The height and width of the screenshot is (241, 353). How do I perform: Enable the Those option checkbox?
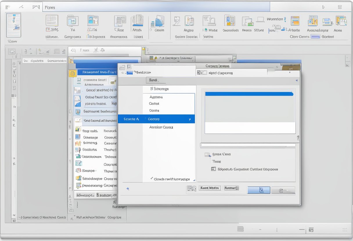click(x=211, y=161)
